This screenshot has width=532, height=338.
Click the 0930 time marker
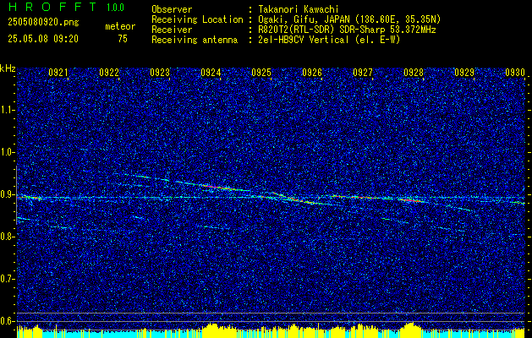click(x=515, y=72)
